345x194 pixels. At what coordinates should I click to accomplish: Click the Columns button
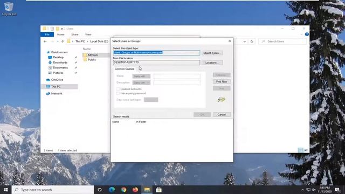[222, 75]
